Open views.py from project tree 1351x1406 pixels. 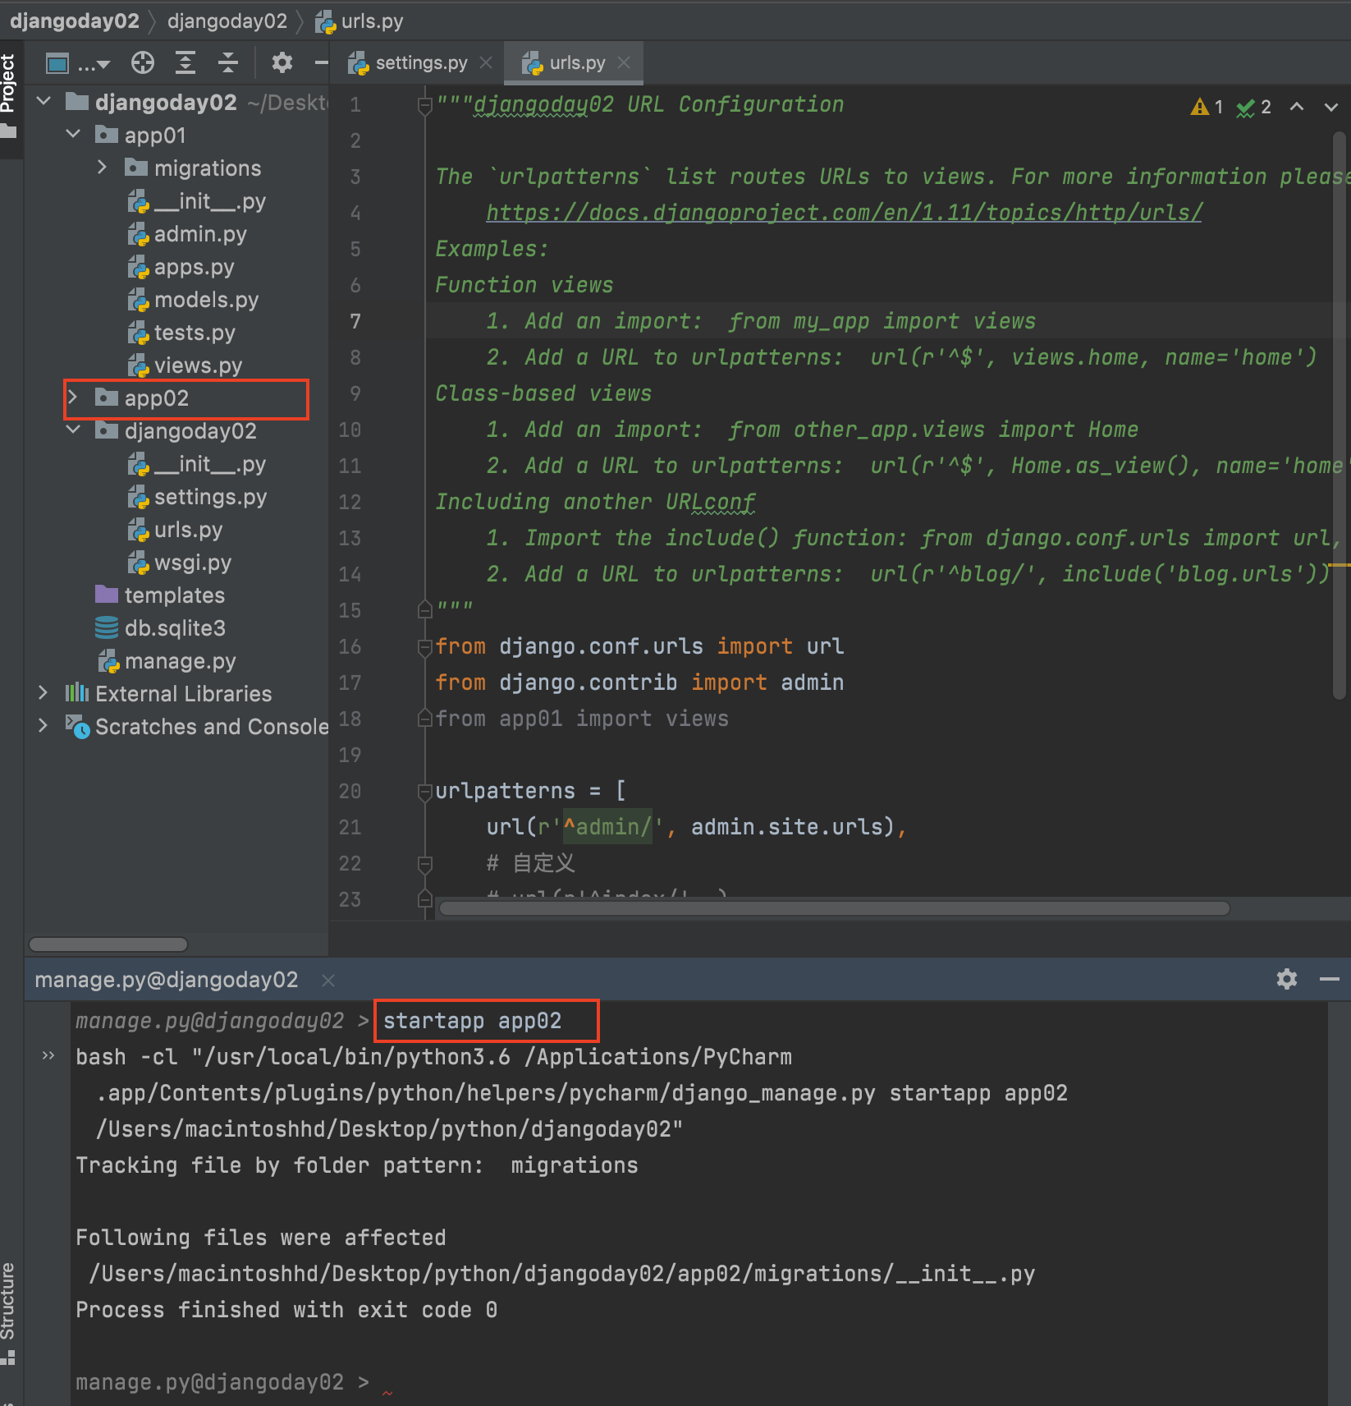[x=185, y=365]
